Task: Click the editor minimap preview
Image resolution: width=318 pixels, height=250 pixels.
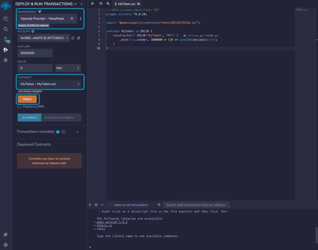Action: tap(302, 10)
